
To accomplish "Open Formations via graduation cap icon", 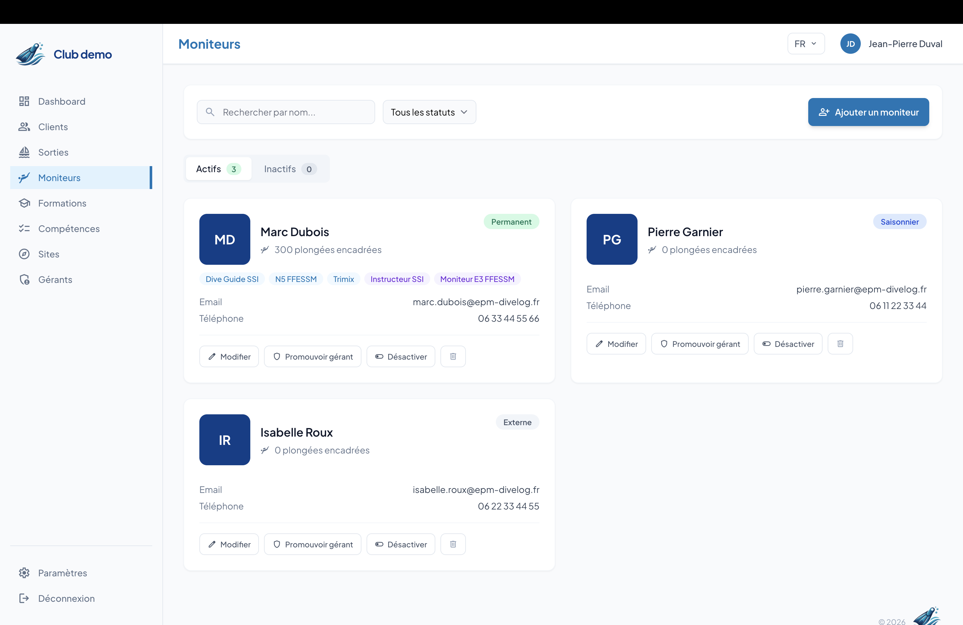I will tap(24, 203).
